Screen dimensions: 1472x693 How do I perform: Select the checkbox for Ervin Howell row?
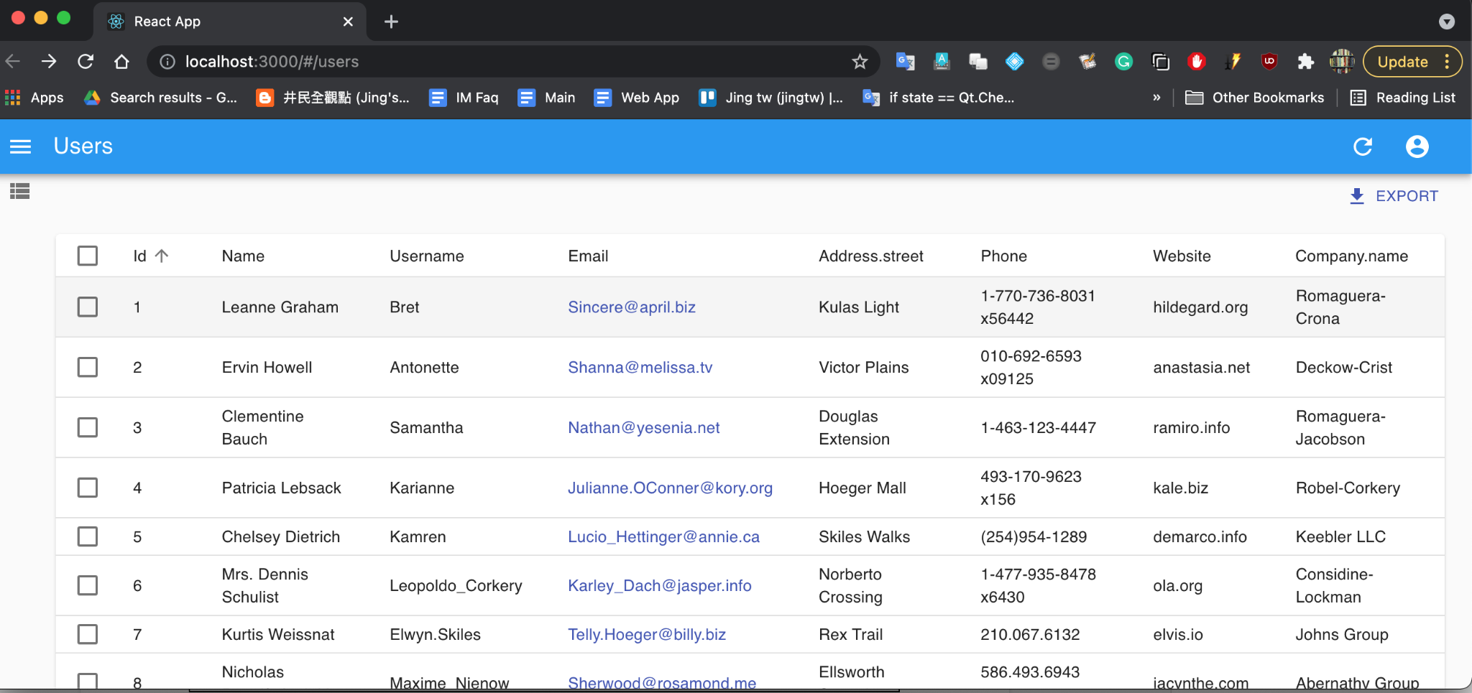(x=88, y=368)
